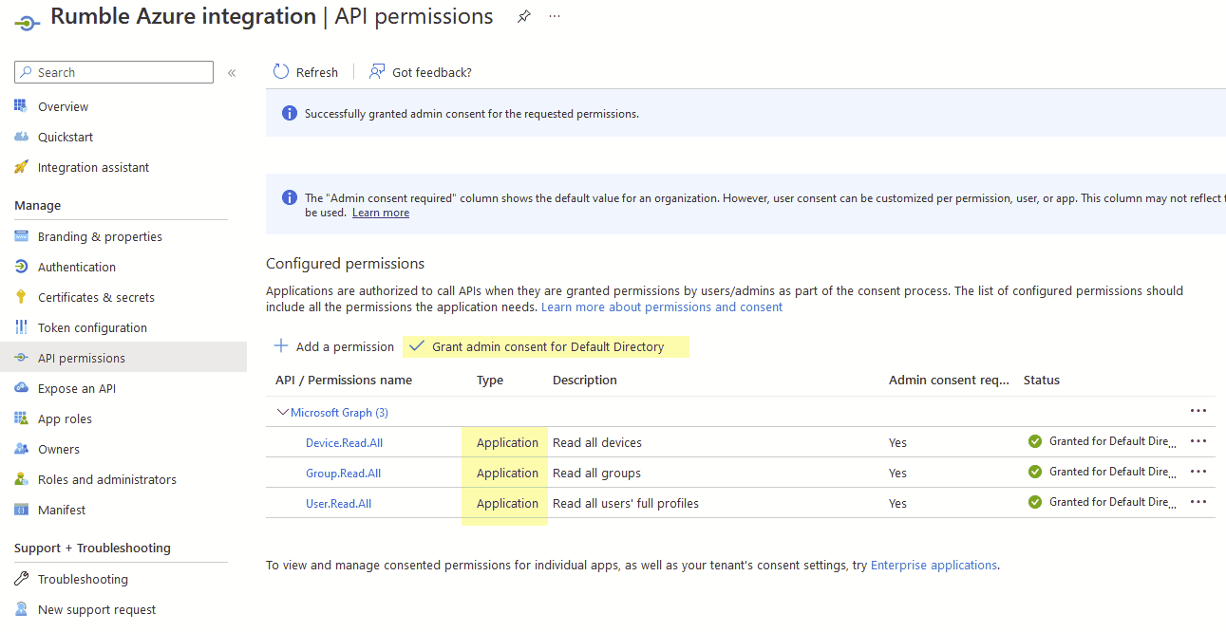Open the User.Read.All permission
The height and width of the screenshot is (632, 1226).
[x=338, y=503]
